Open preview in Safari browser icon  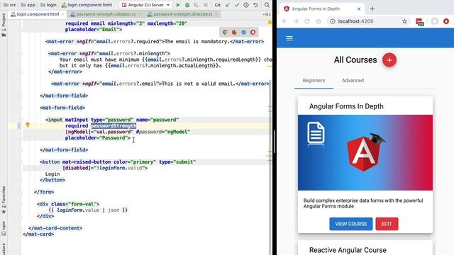(243, 32)
